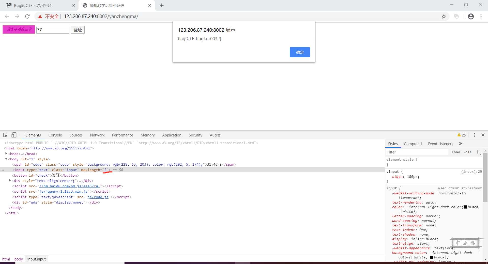
Task: Click the white swatch under color rule
Action: (x=400, y=212)
